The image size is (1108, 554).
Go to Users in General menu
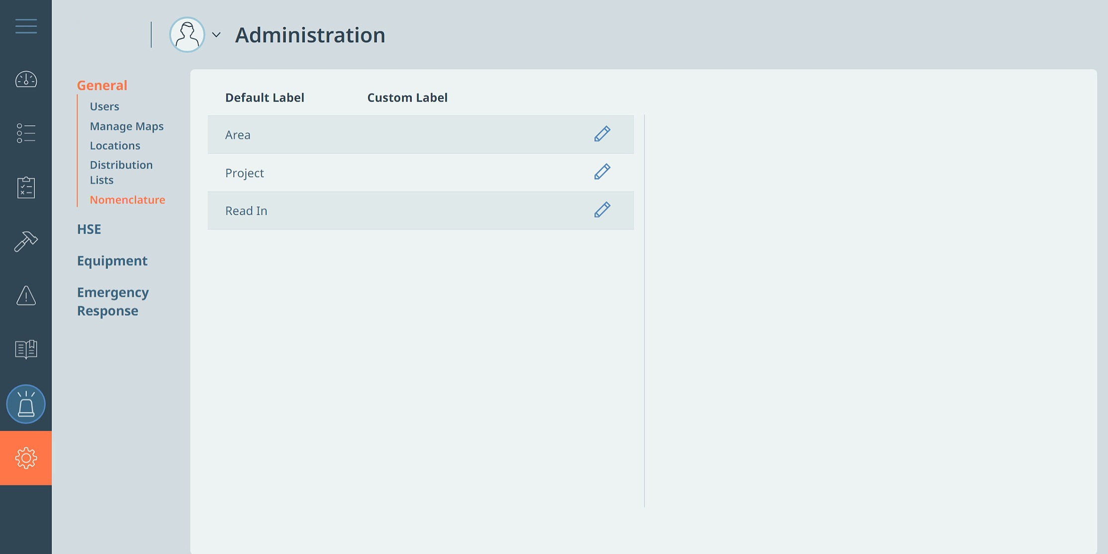104,106
